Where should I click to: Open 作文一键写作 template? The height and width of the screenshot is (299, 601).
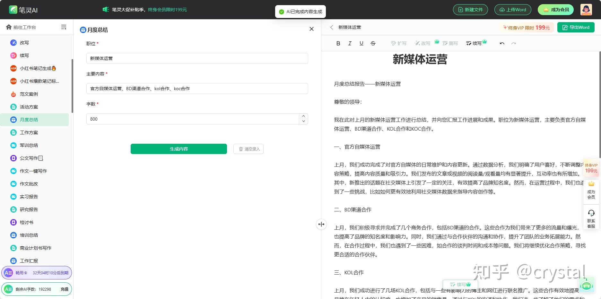pyautogui.click(x=34, y=171)
